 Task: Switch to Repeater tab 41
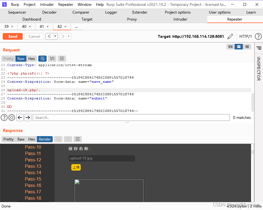point(42,27)
